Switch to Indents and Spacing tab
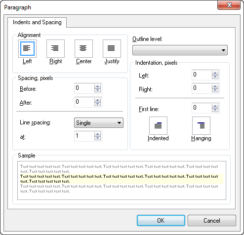The image size is (244, 235). [x=37, y=22]
